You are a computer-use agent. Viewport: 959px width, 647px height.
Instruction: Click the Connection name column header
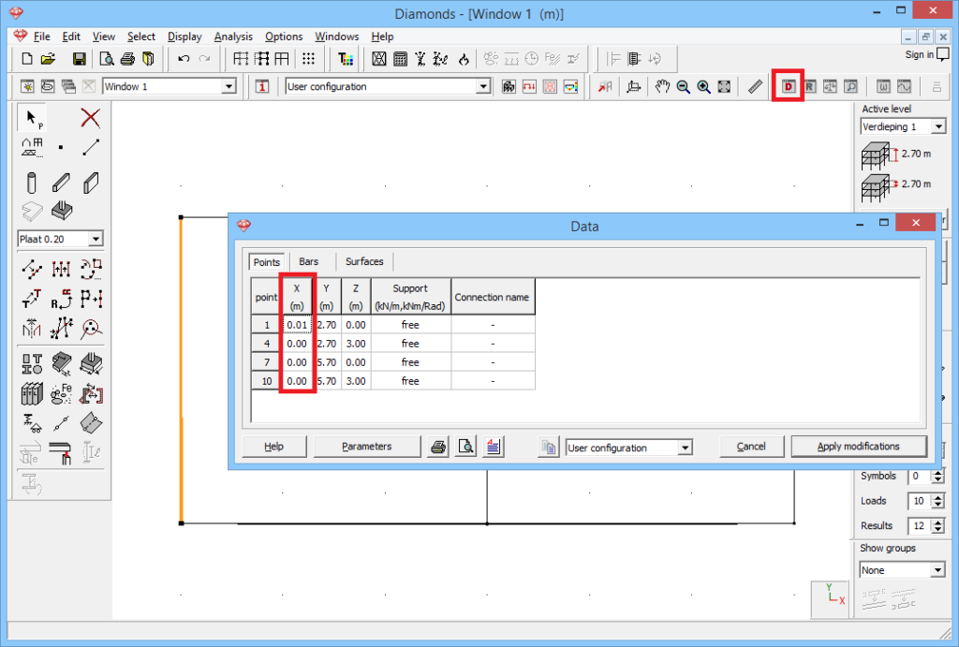[x=493, y=297]
